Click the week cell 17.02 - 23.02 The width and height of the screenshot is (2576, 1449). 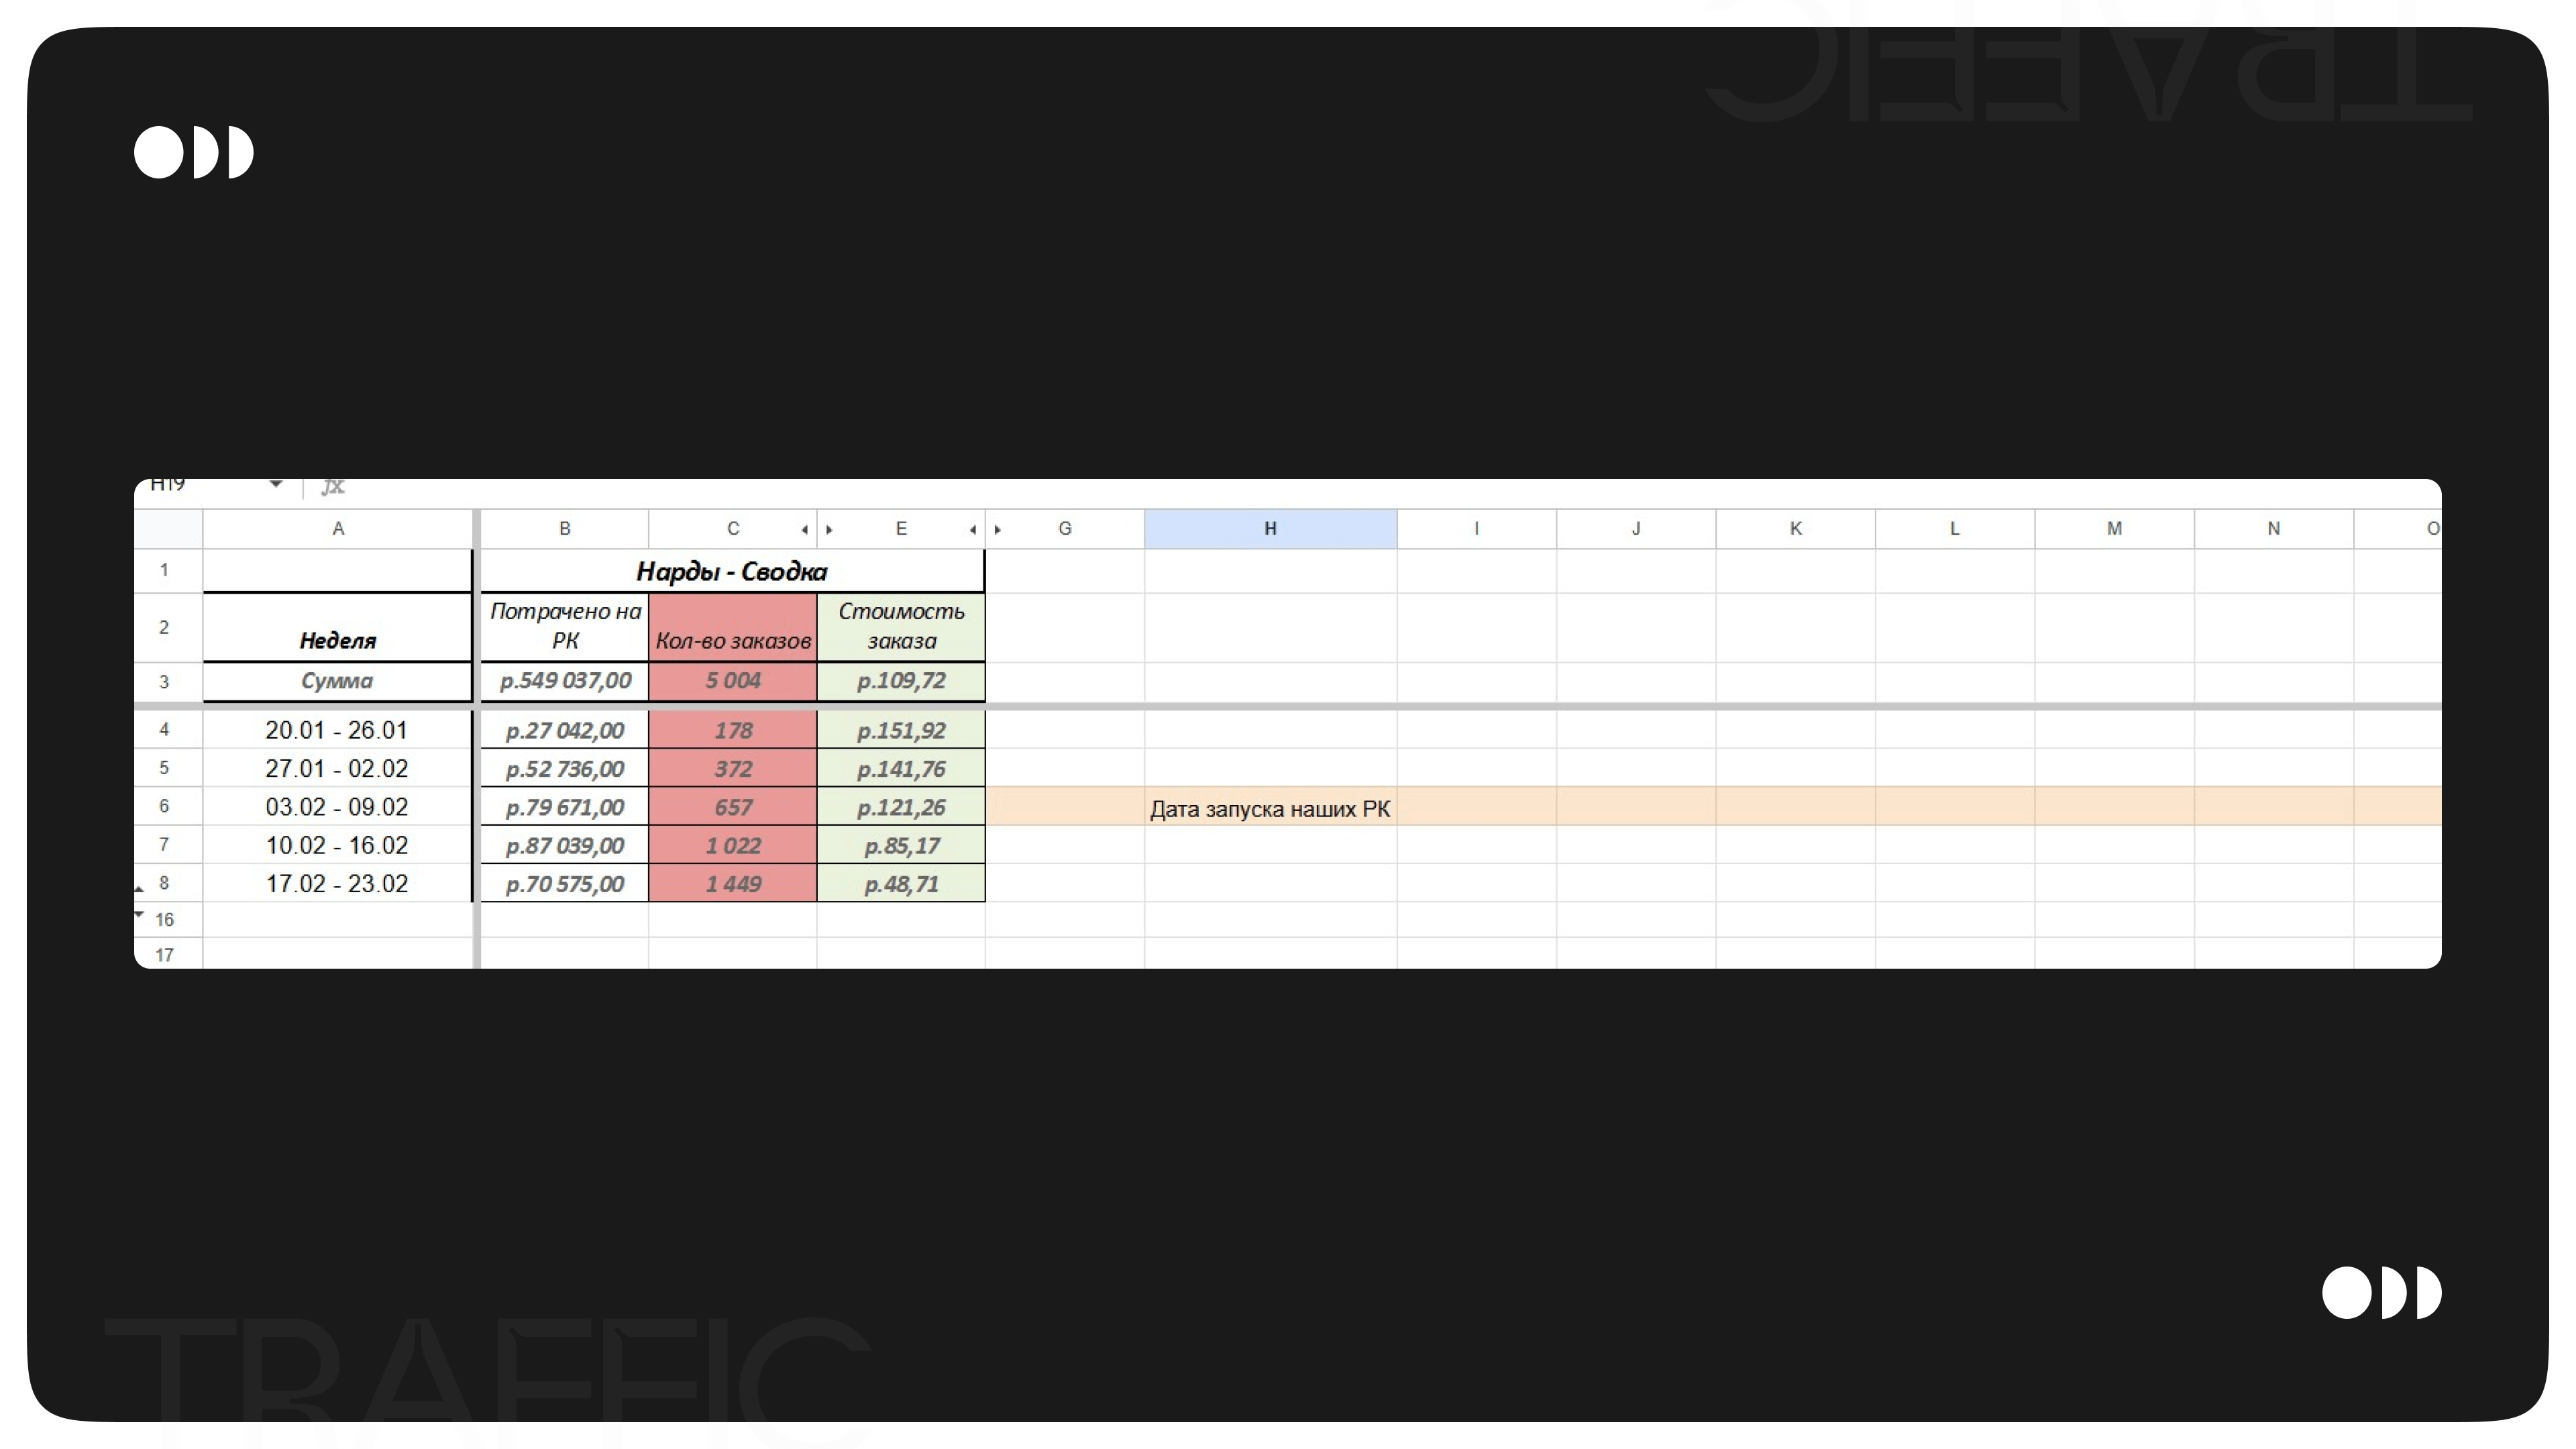click(x=337, y=884)
